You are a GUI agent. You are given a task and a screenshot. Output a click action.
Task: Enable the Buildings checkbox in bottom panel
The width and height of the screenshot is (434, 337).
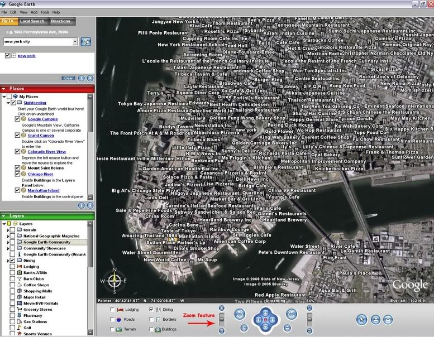click(x=151, y=329)
